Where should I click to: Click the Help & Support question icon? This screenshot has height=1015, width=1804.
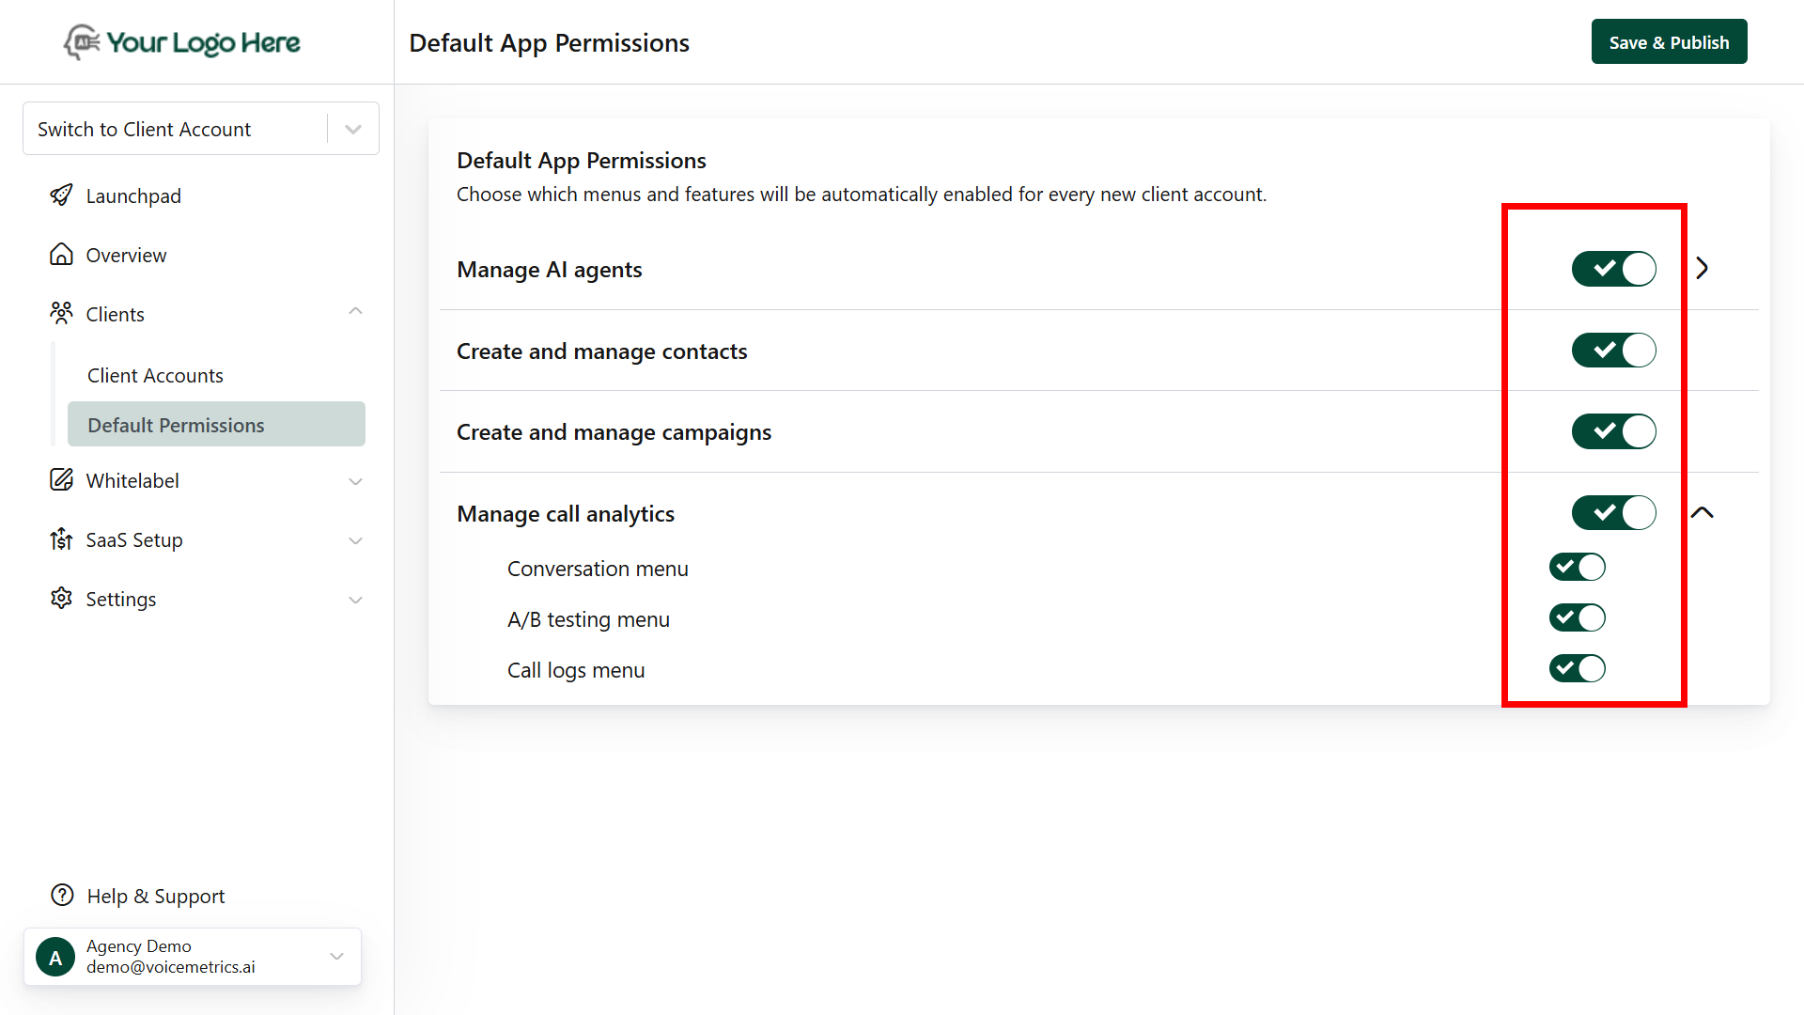pos(61,895)
